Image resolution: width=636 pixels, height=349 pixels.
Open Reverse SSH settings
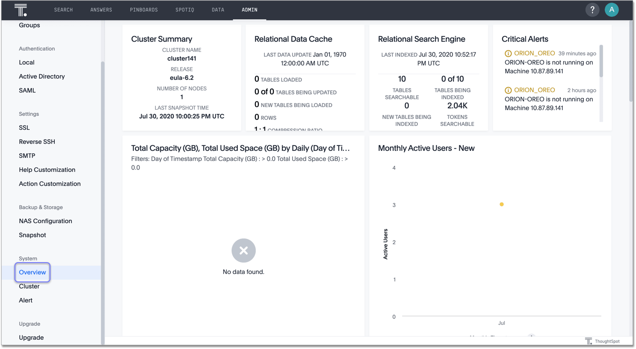[x=37, y=142]
